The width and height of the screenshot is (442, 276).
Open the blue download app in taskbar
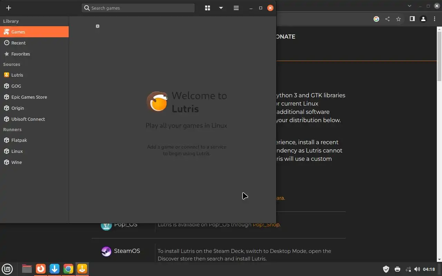pyautogui.click(x=55, y=269)
